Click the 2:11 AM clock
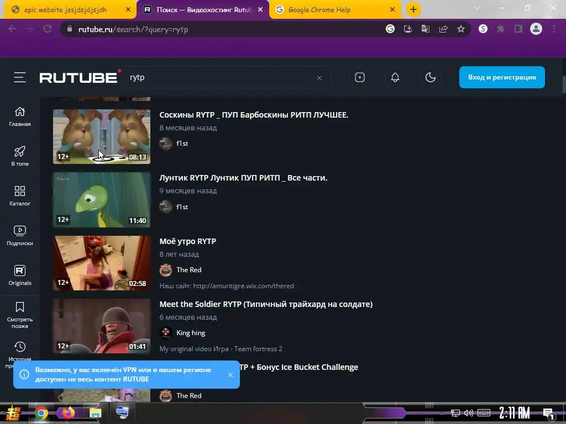 pyautogui.click(x=515, y=413)
